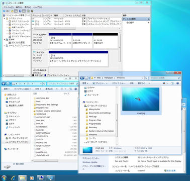Select ダウンロード in D: Explorer favorites

click(x=13, y=98)
